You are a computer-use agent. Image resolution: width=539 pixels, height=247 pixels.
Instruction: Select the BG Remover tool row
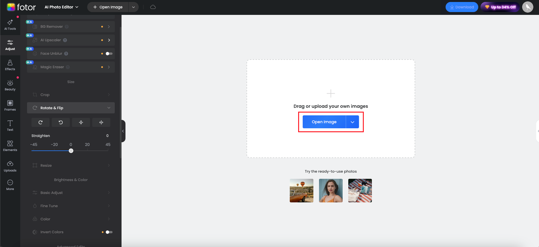(71, 27)
